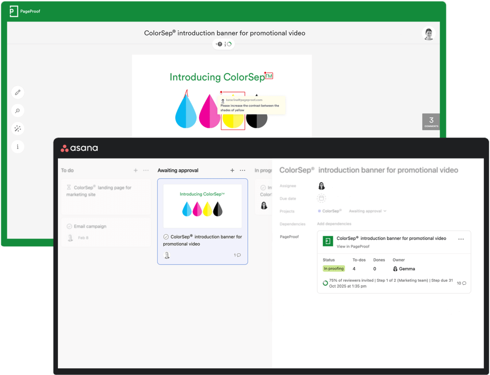490x375 pixels.
Task: Click the PageProof logo in header
Action: coord(25,11)
